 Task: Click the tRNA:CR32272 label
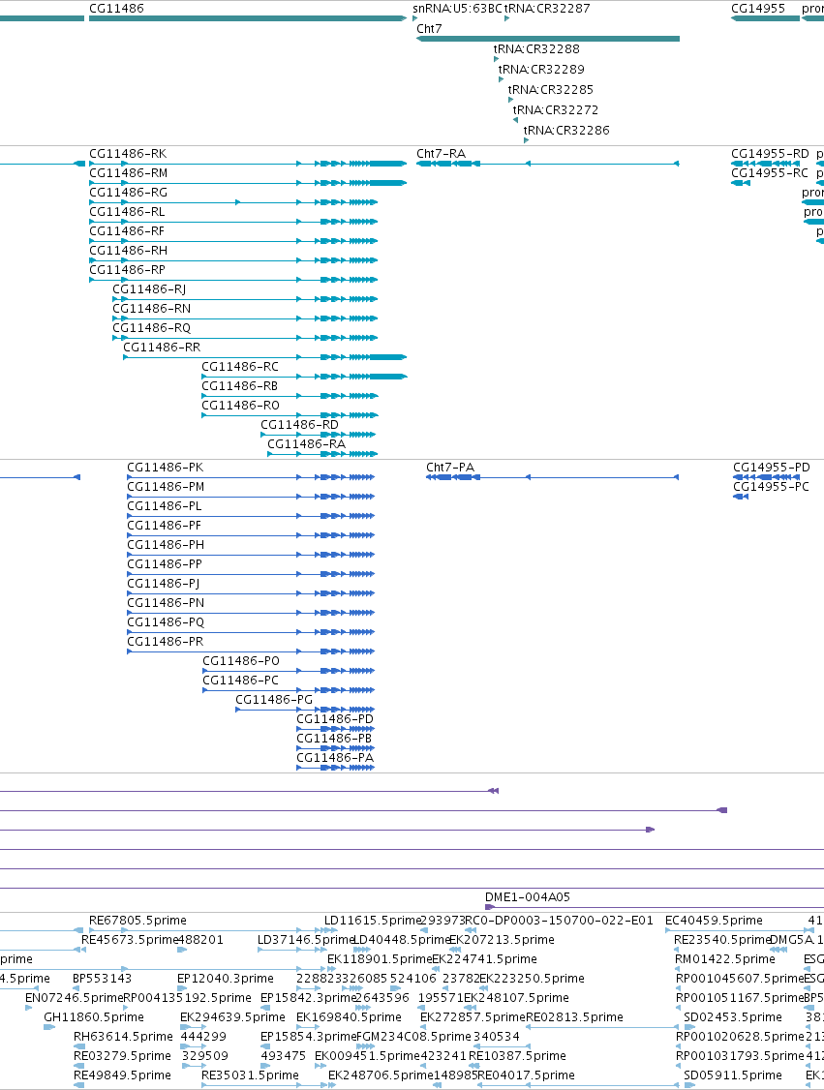pos(556,109)
